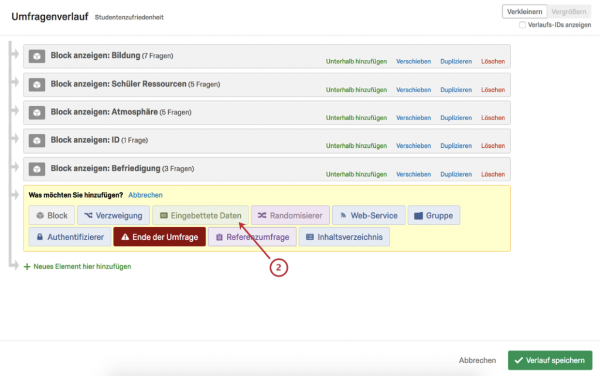
Task: Delete the ID block
Action: [493, 145]
